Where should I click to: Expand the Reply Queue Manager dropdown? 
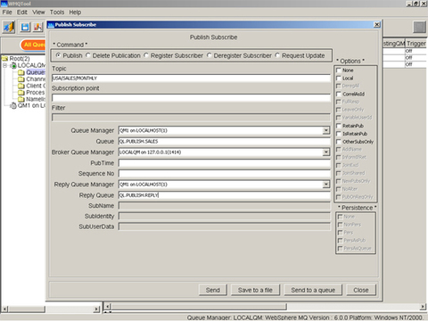pos(326,185)
